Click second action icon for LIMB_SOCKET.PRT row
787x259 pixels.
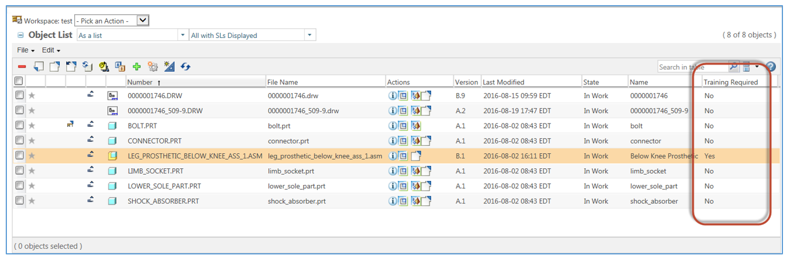[404, 171]
